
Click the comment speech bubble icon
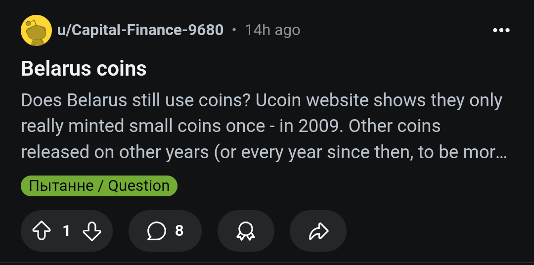point(156,231)
